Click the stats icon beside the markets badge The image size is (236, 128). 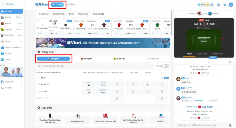point(162,78)
